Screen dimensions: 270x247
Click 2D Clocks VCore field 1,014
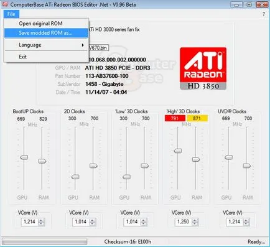coord(81,222)
